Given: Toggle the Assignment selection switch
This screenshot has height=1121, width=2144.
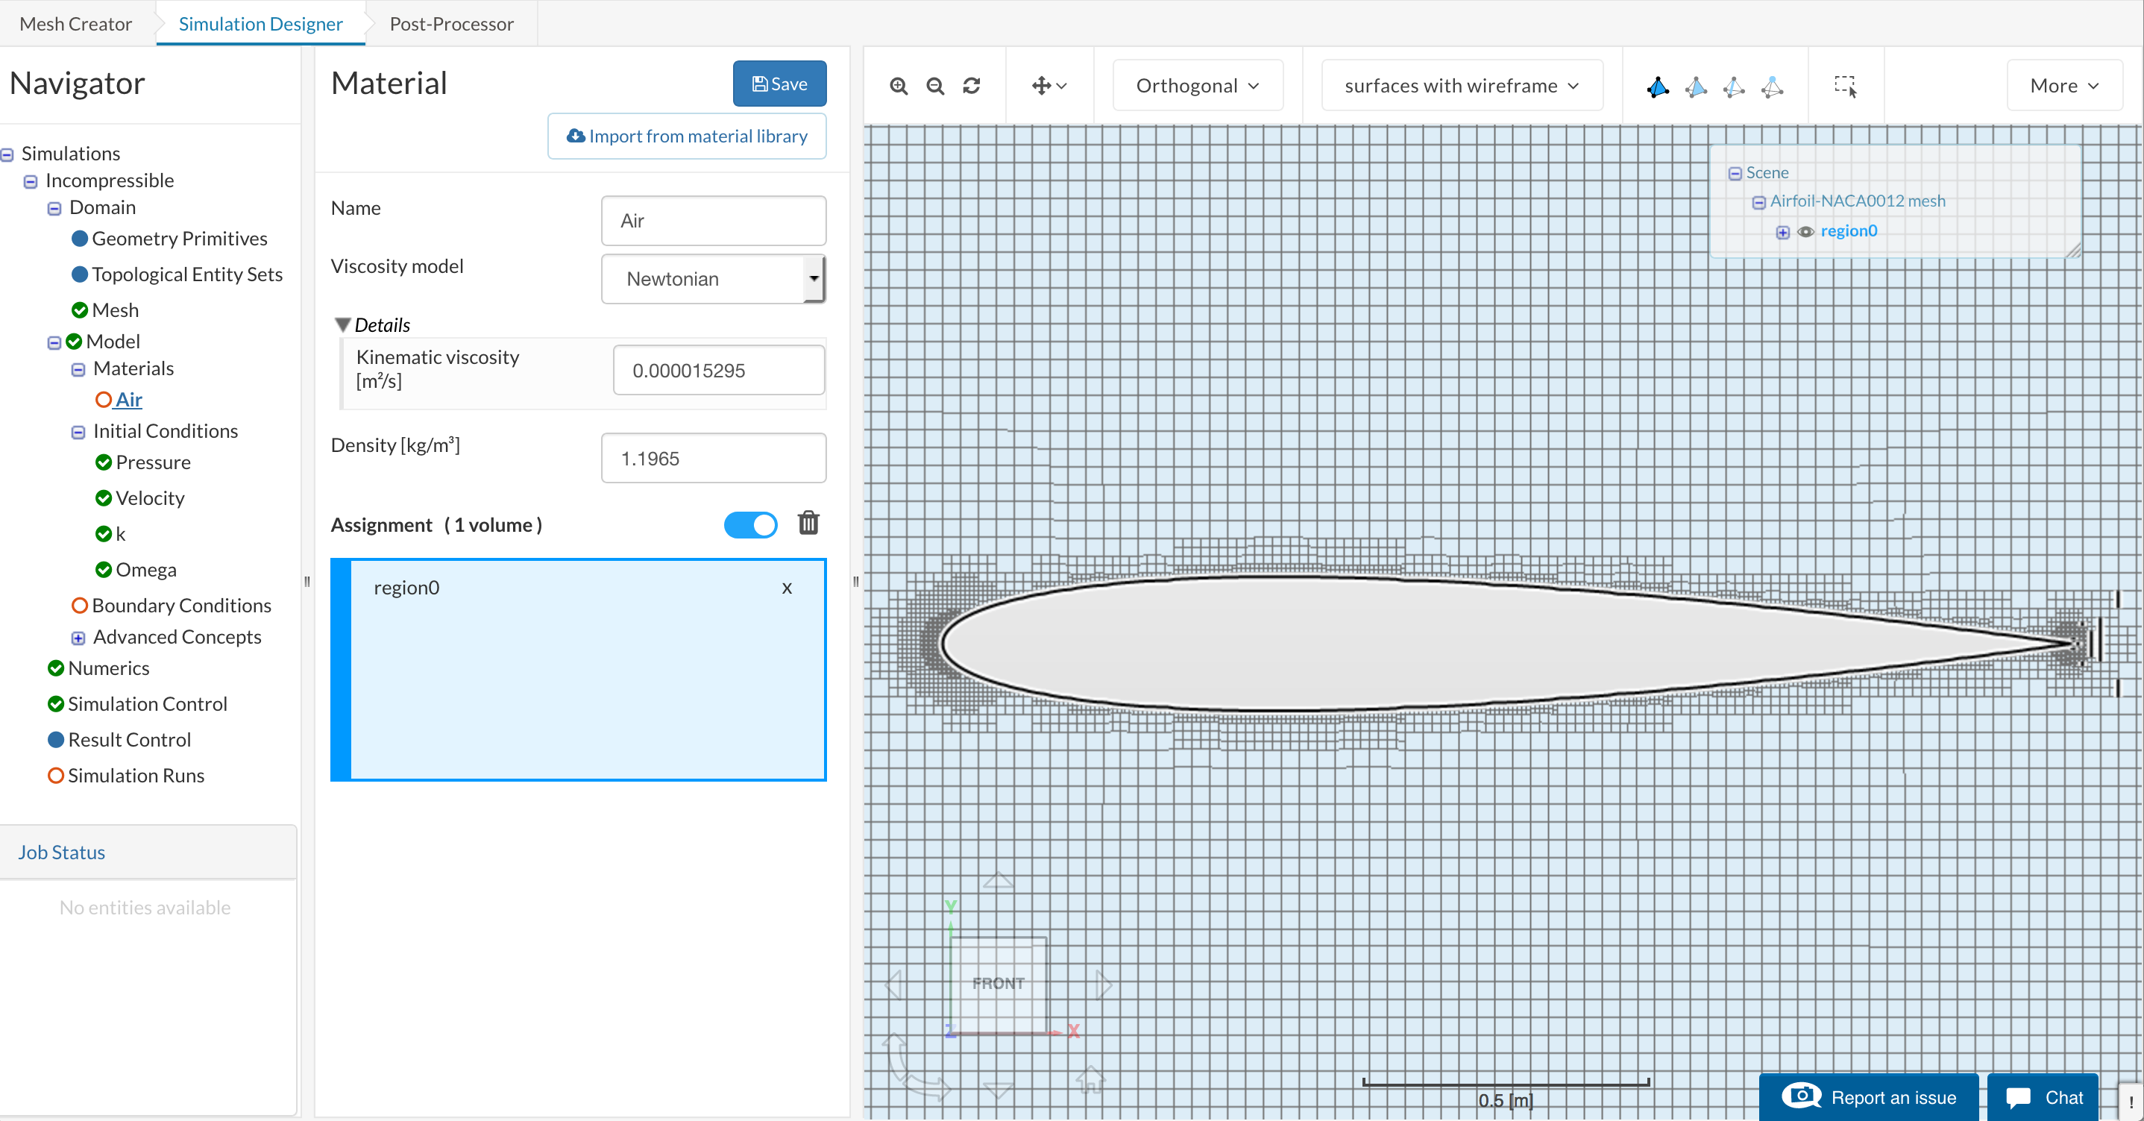Looking at the screenshot, I should tap(750, 524).
